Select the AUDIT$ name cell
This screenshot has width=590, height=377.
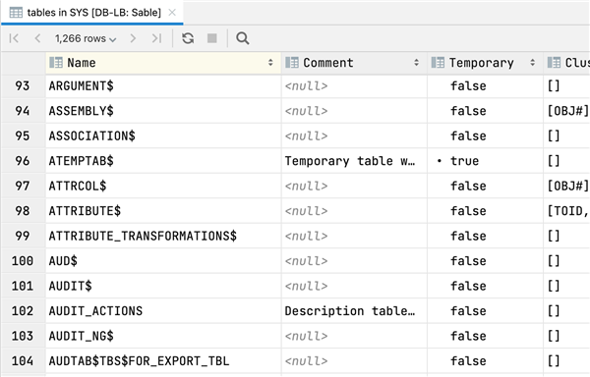coord(163,286)
